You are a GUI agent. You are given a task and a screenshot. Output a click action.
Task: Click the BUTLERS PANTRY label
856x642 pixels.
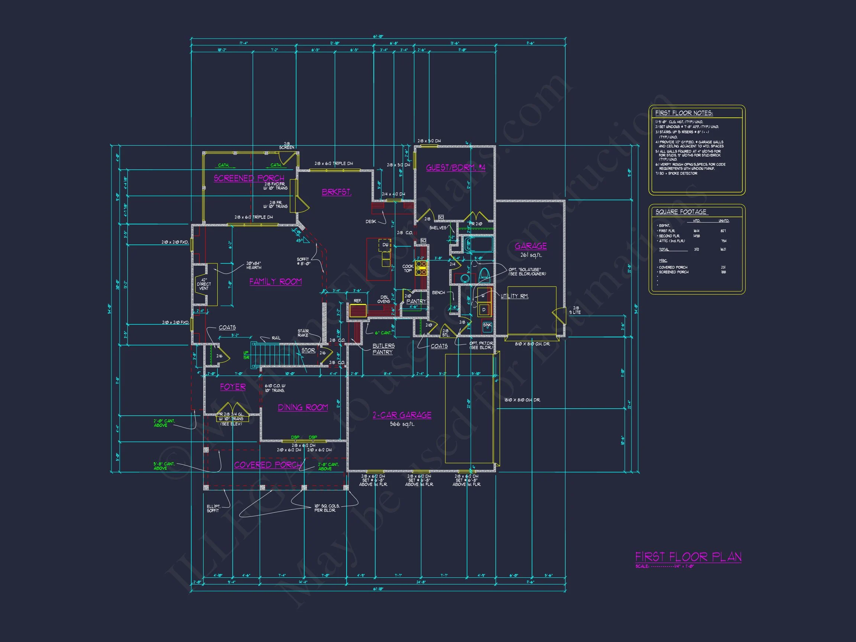[x=383, y=348]
